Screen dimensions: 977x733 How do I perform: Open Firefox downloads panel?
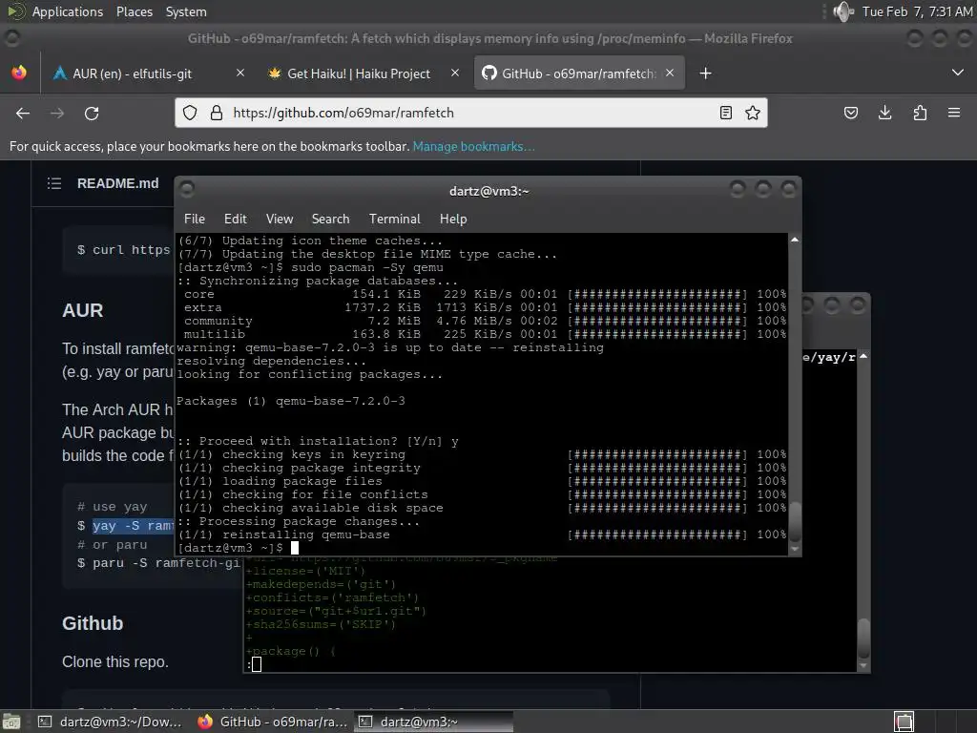point(884,113)
